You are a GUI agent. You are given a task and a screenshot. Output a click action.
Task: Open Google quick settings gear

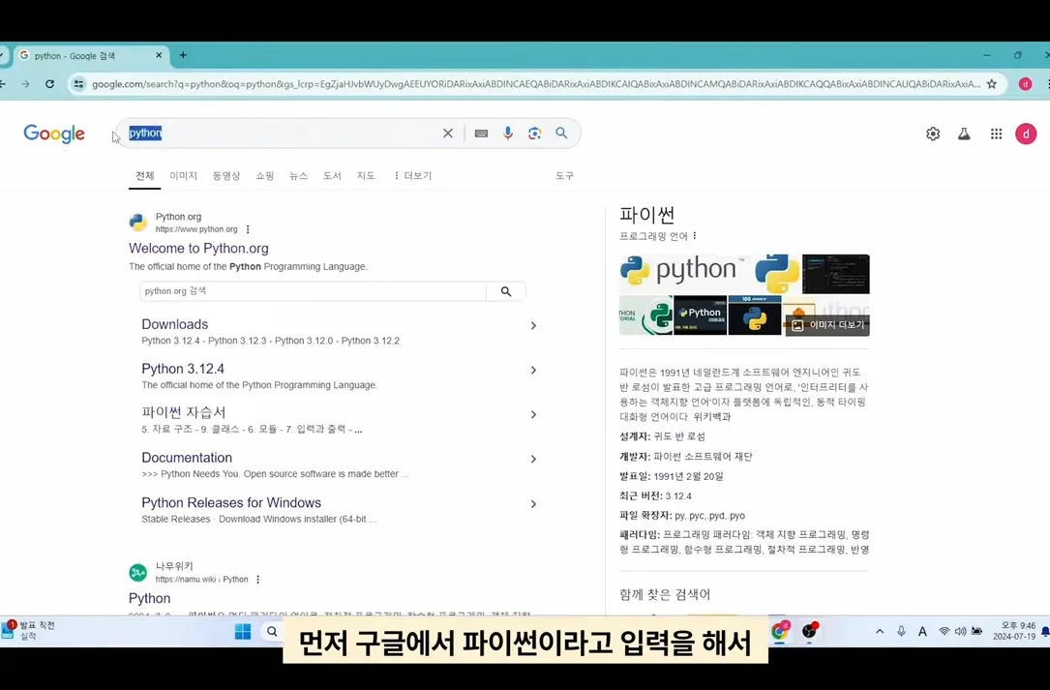pyautogui.click(x=933, y=134)
